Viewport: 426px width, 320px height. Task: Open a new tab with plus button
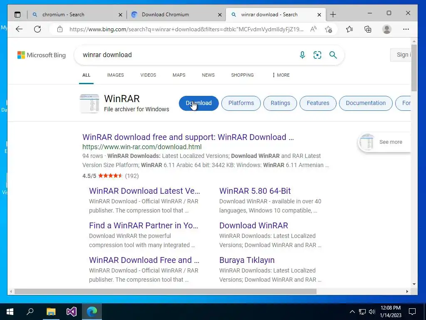click(333, 15)
